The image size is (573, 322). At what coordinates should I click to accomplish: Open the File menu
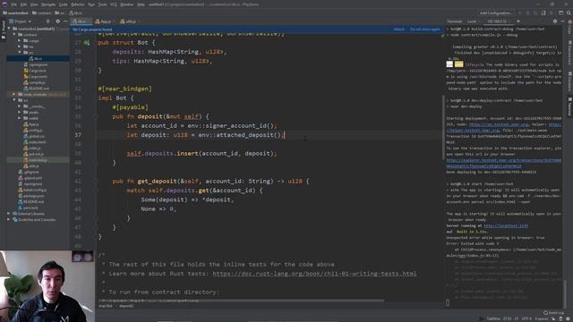[x=14, y=4]
